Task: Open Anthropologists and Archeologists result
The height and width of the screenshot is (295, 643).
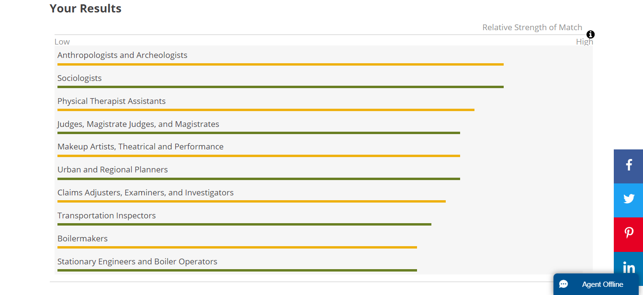Action: 122,55
